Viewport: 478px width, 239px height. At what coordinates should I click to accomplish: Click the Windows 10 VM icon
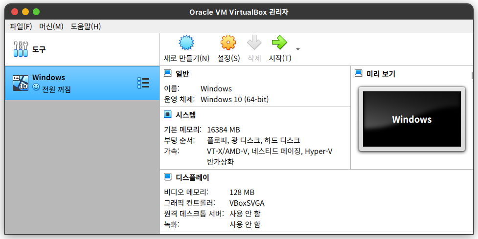coord(21,83)
